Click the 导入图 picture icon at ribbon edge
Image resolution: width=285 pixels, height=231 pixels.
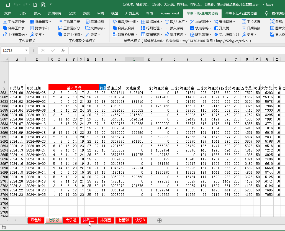(x=272, y=35)
